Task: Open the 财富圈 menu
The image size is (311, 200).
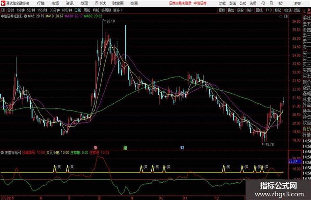Action: click(x=118, y=3)
